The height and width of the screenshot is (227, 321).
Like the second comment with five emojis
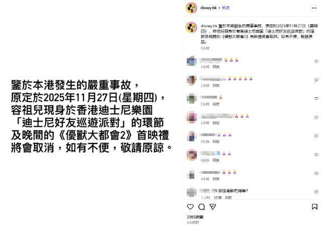[x=316, y=80]
